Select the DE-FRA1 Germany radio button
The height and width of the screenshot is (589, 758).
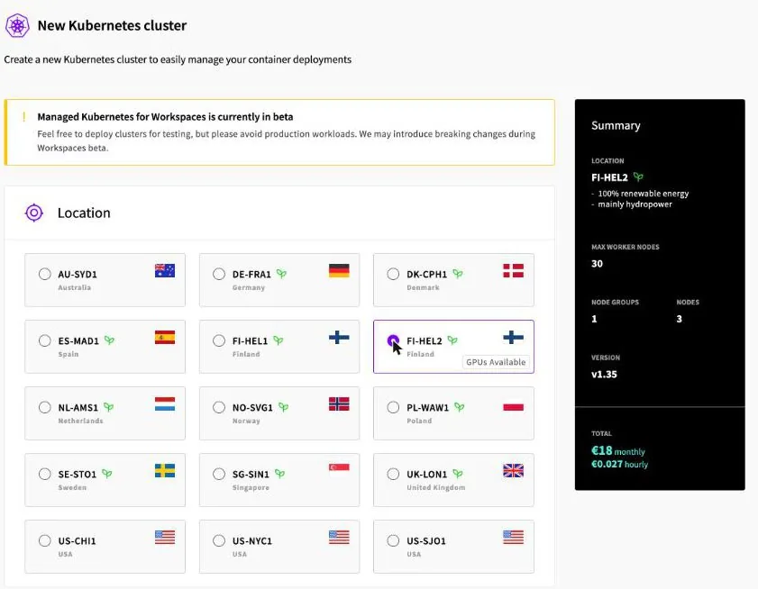[x=219, y=274]
